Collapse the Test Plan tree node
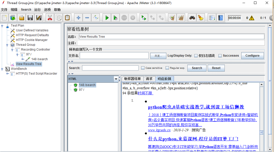 point(2,26)
